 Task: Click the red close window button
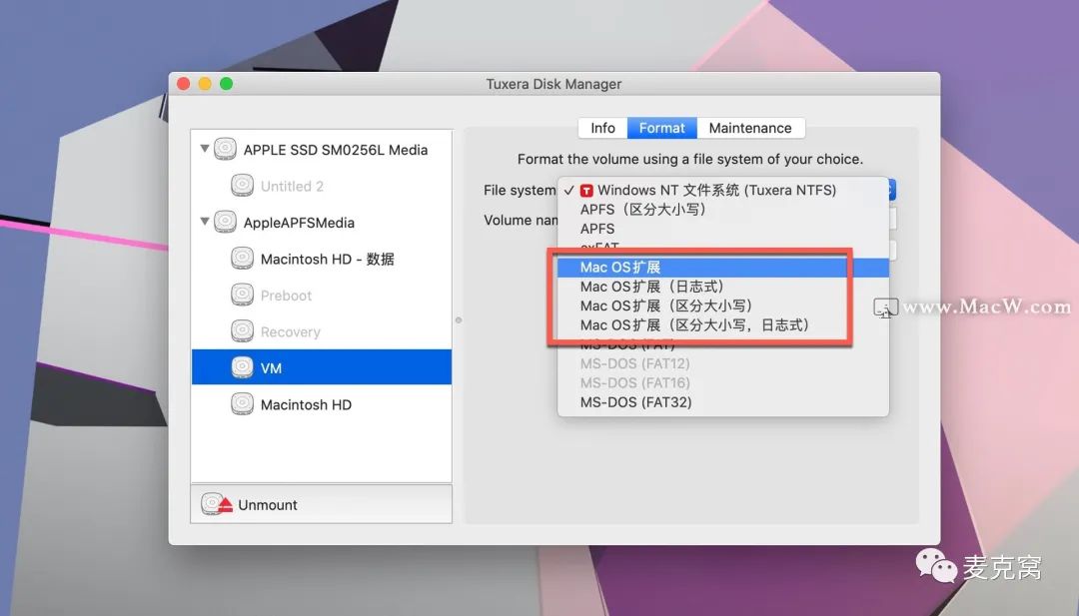(x=183, y=84)
